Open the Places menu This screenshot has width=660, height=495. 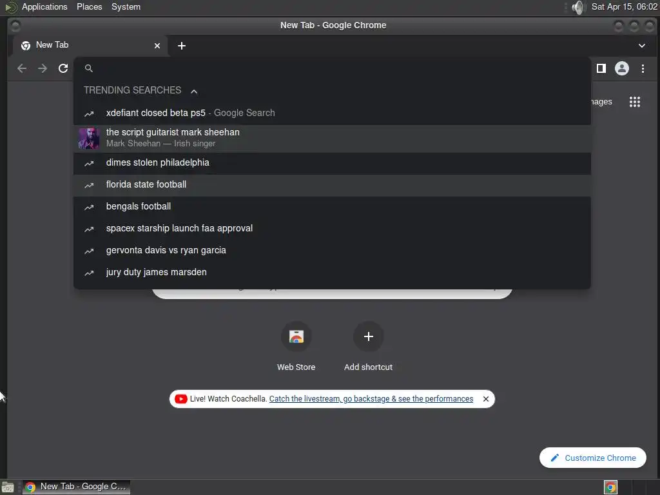point(89,6)
